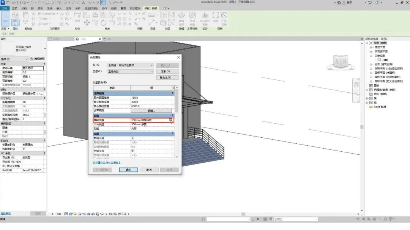Click the 取消 (Cancel) button
Screen dimensions: 410x230
point(149,170)
